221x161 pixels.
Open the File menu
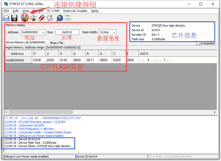(6, 11)
